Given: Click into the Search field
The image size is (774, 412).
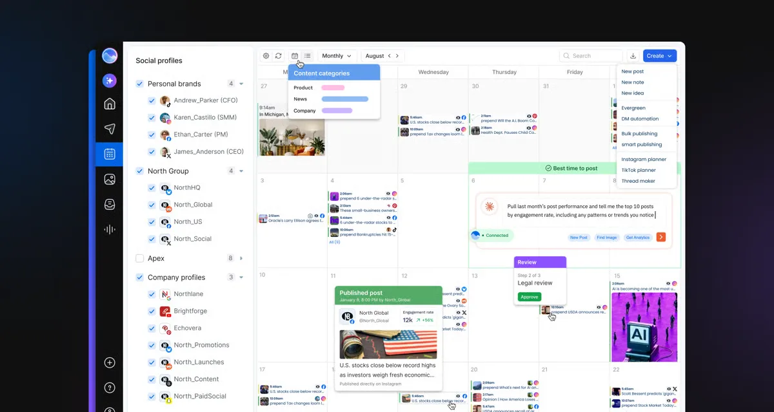Looking at the screenshot, I should [591, 56].
